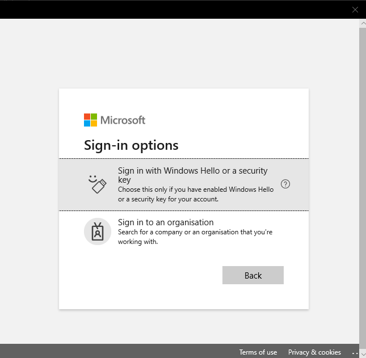Click the scrollbar up arrow

pos(363,23)
